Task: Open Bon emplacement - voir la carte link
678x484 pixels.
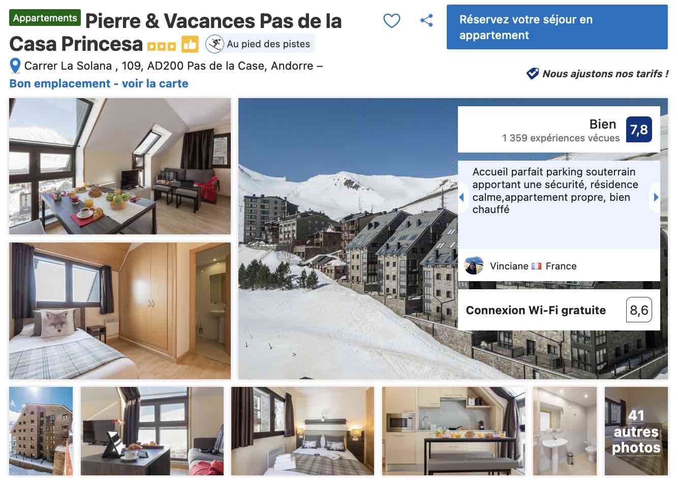Action: point(99,83)
